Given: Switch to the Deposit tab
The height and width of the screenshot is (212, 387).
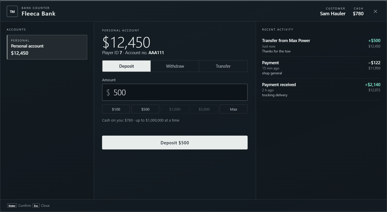Looking at the screenshot, I should click(x=126, y=66).
